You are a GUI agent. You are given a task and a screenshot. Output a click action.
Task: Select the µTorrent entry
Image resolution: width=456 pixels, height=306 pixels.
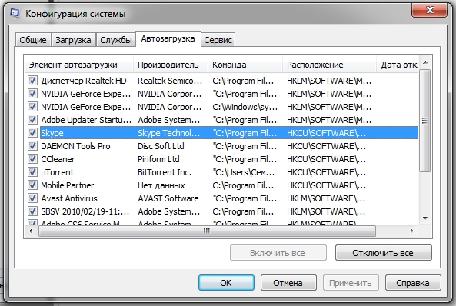(58, 172)
